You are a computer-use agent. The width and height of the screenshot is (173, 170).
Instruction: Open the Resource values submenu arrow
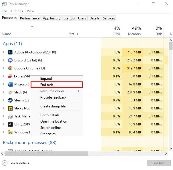point(79,91)
